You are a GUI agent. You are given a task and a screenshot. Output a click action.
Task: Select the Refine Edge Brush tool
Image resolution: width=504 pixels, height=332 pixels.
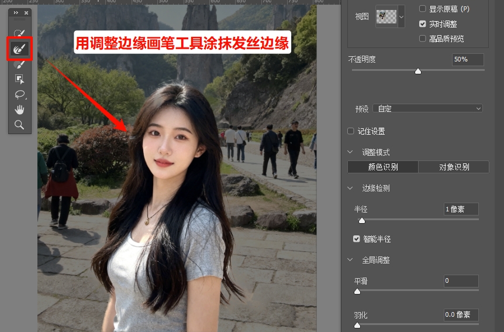19,49
